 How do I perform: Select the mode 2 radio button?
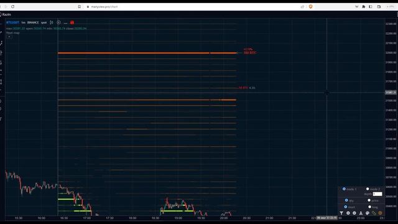(368, 189)
